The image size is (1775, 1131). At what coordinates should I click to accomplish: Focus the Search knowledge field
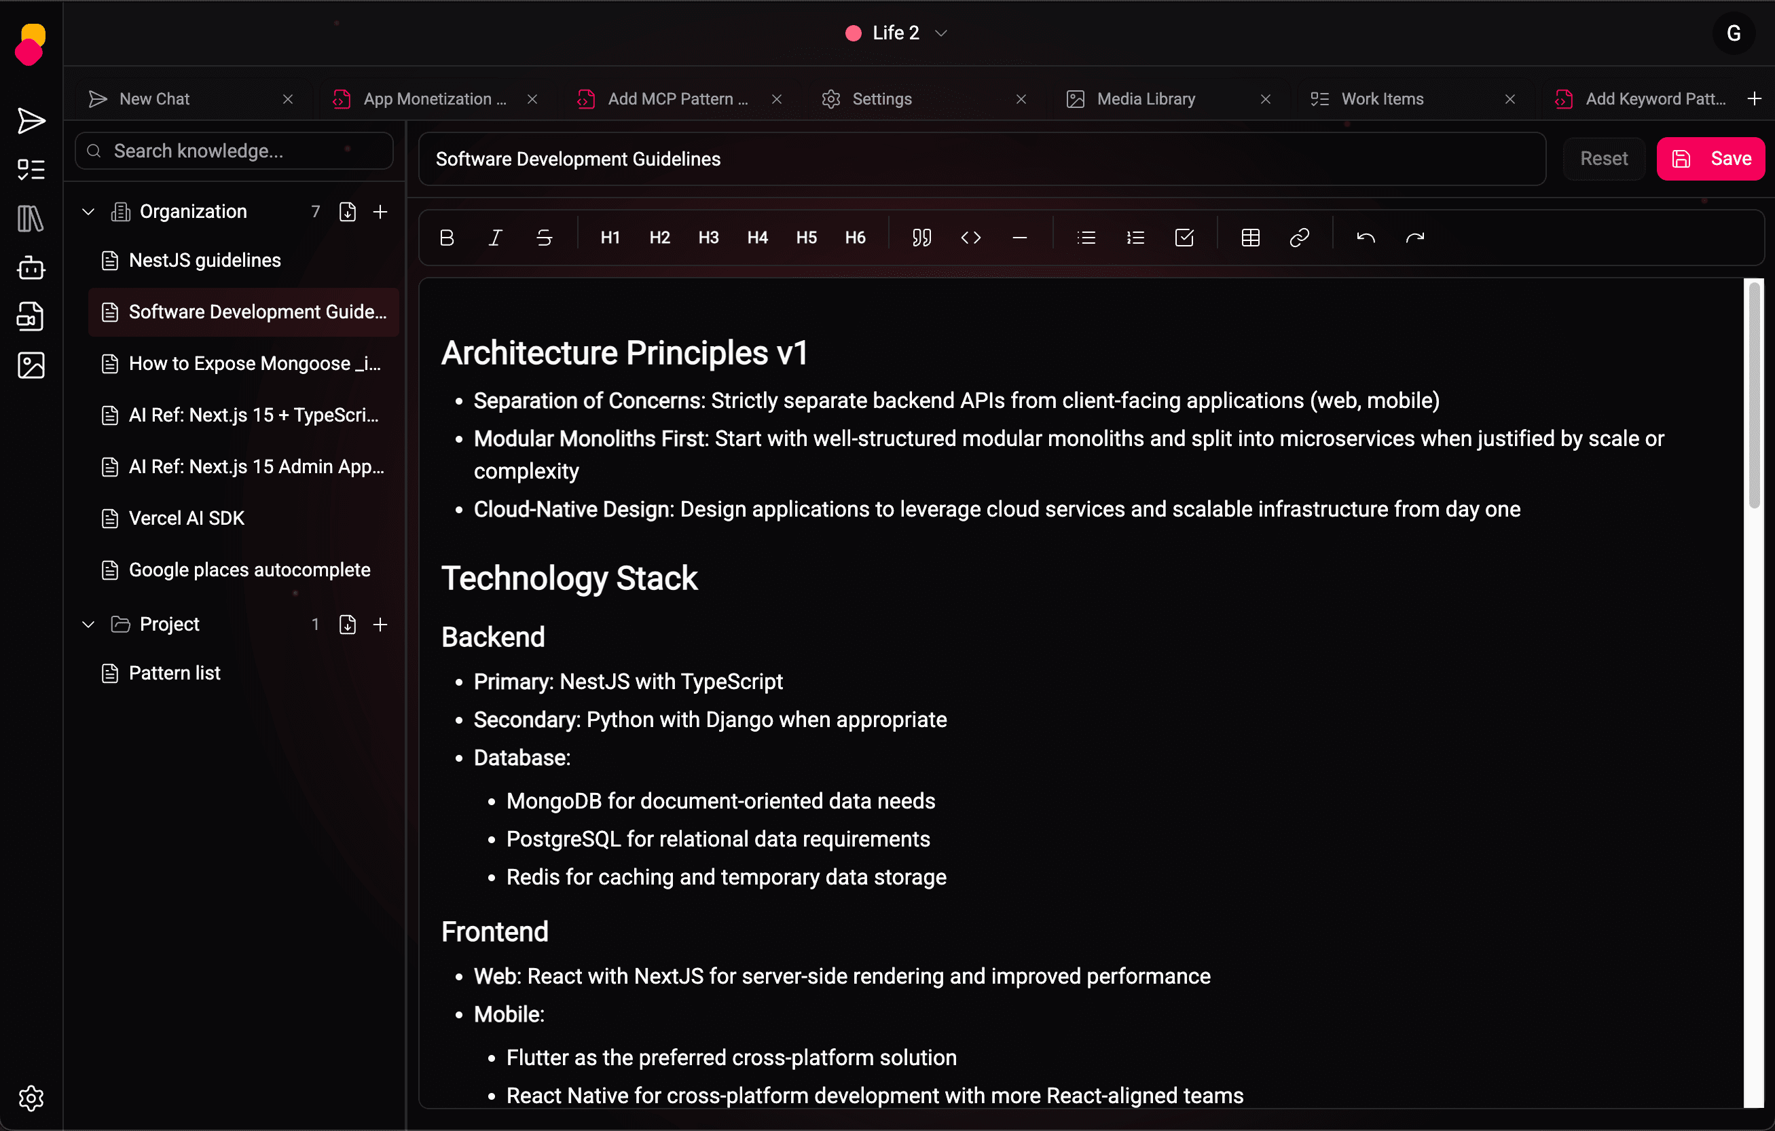[x=234, y=151]
